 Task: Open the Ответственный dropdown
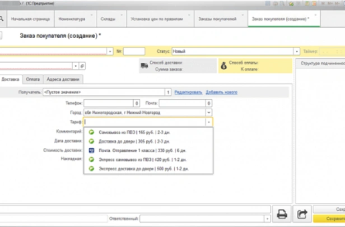click(x=267, y=218)
